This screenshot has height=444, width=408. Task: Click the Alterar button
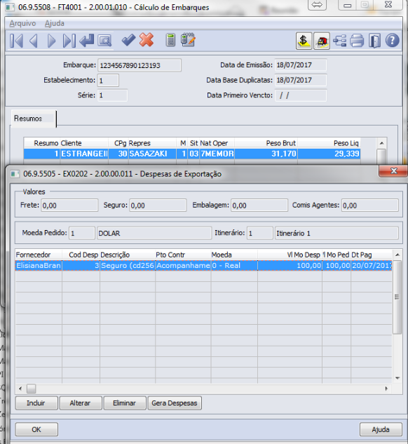(x=81, y=403)
